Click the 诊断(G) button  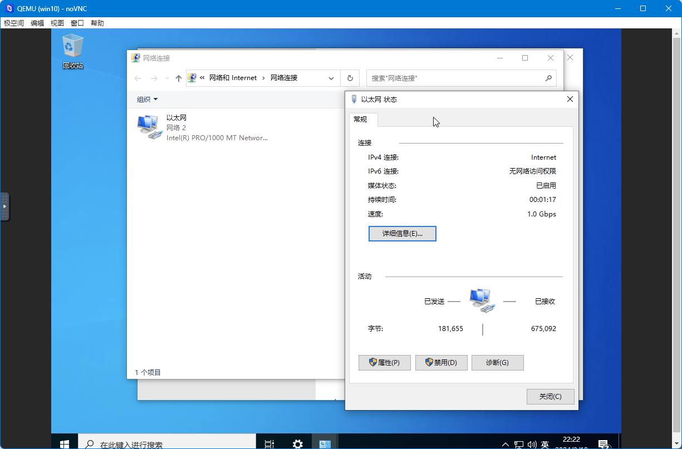(x=497, y=362)
